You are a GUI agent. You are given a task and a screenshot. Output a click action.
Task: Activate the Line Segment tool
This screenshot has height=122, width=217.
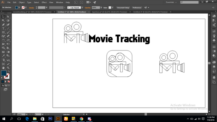8,28
